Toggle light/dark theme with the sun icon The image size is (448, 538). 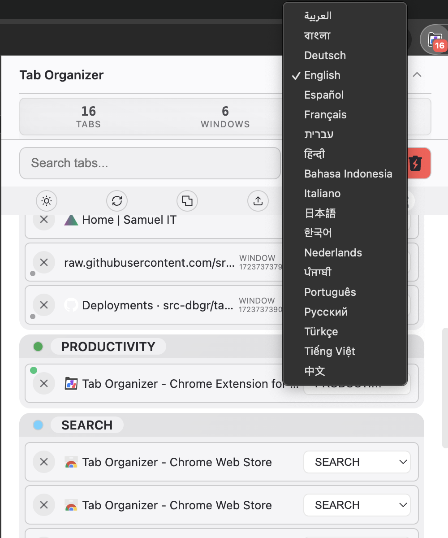[46, 201]
